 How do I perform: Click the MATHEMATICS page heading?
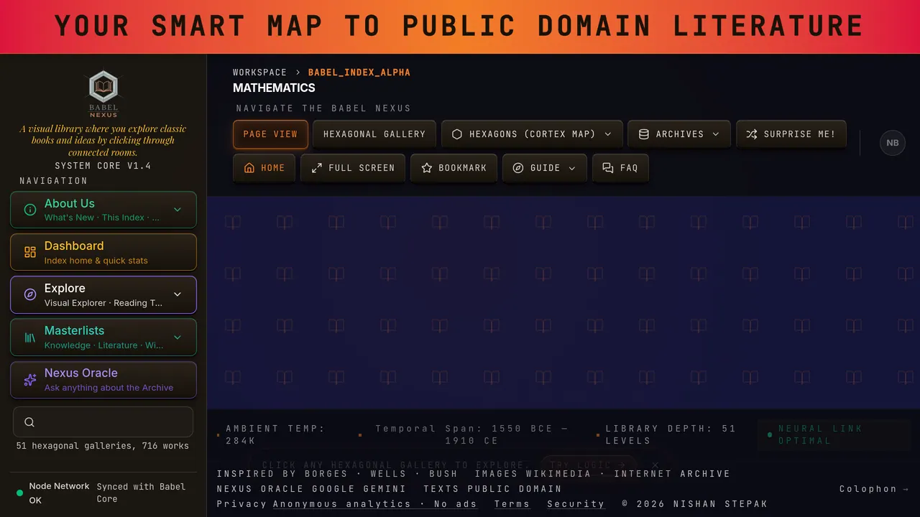tap(274, 88)
